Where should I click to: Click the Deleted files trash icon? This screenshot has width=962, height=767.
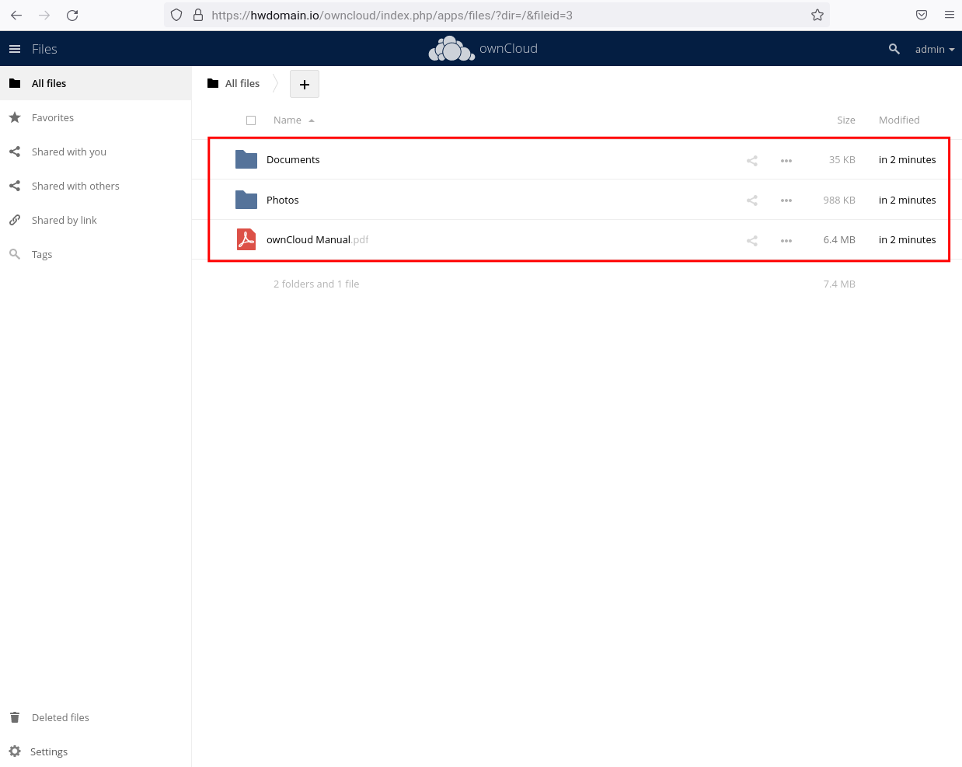15,717
